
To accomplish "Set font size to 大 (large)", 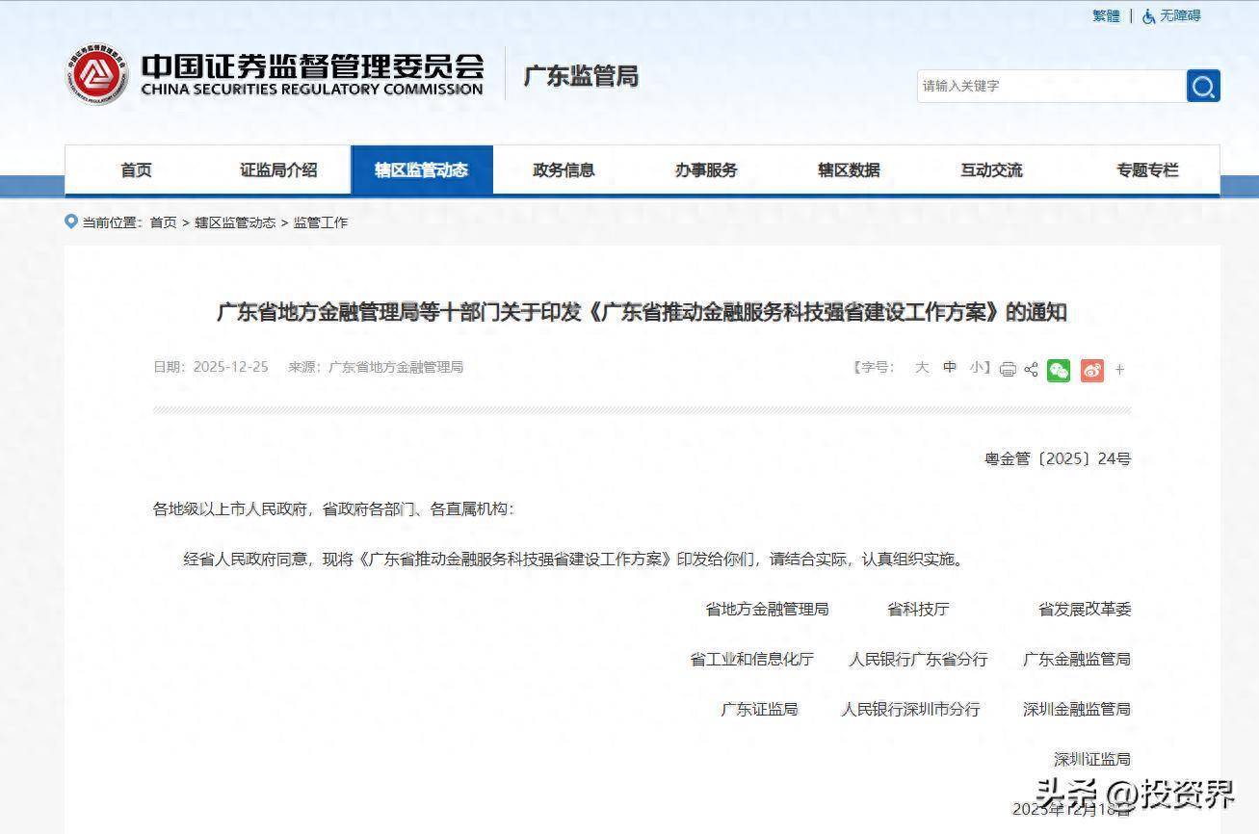I will tap(922, 367).
